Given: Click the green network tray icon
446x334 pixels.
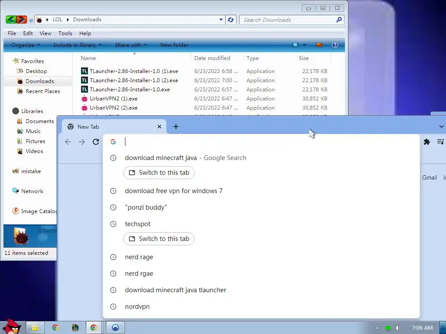Looking at the screenshot, I should click(x=388, y=328).
